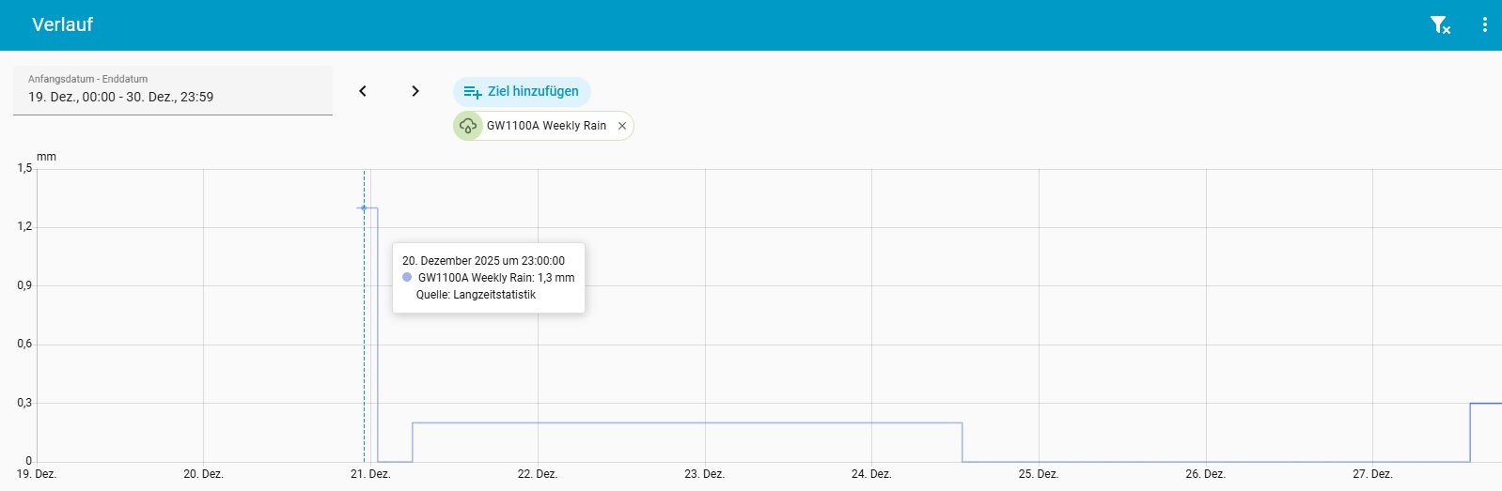The height and width of the screenshot is (491, 1502).
Task: Click the Quelle: Langzeitstatistik tooltip text
Action: tap(476, 295)
